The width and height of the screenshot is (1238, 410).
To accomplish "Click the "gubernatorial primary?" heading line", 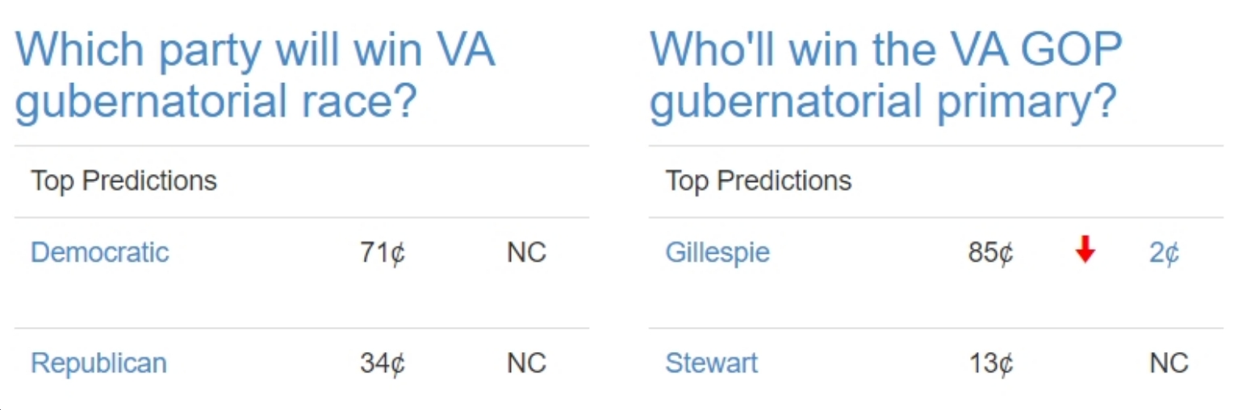I will click(x=883, y=102).
